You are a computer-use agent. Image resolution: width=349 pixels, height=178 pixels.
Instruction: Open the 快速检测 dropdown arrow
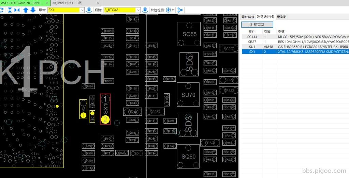(173, 10)
